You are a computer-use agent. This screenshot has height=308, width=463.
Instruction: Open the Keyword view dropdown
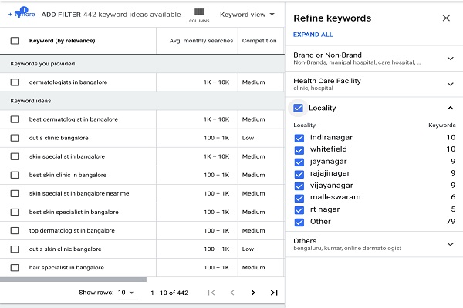[245, 15]
